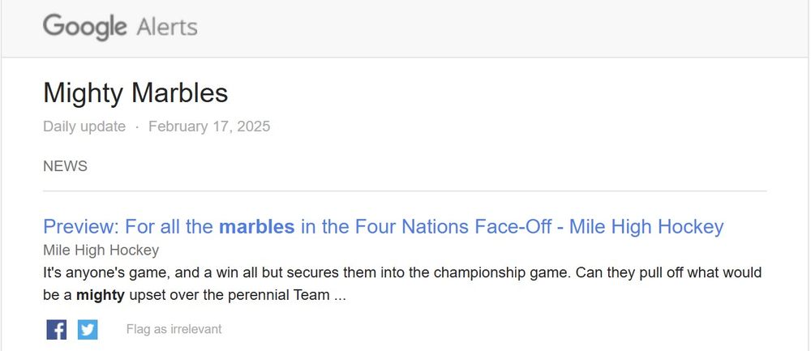Click the Mile High Hockey source name
The height and width of the screenshot is (351, 811).
(x=101, y=250)
